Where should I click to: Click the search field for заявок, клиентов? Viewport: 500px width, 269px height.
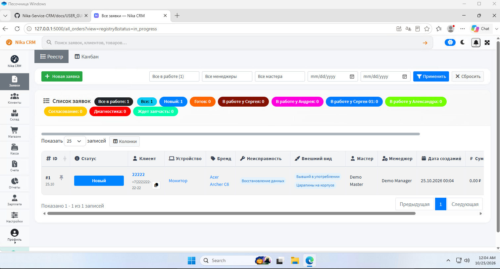237,43
